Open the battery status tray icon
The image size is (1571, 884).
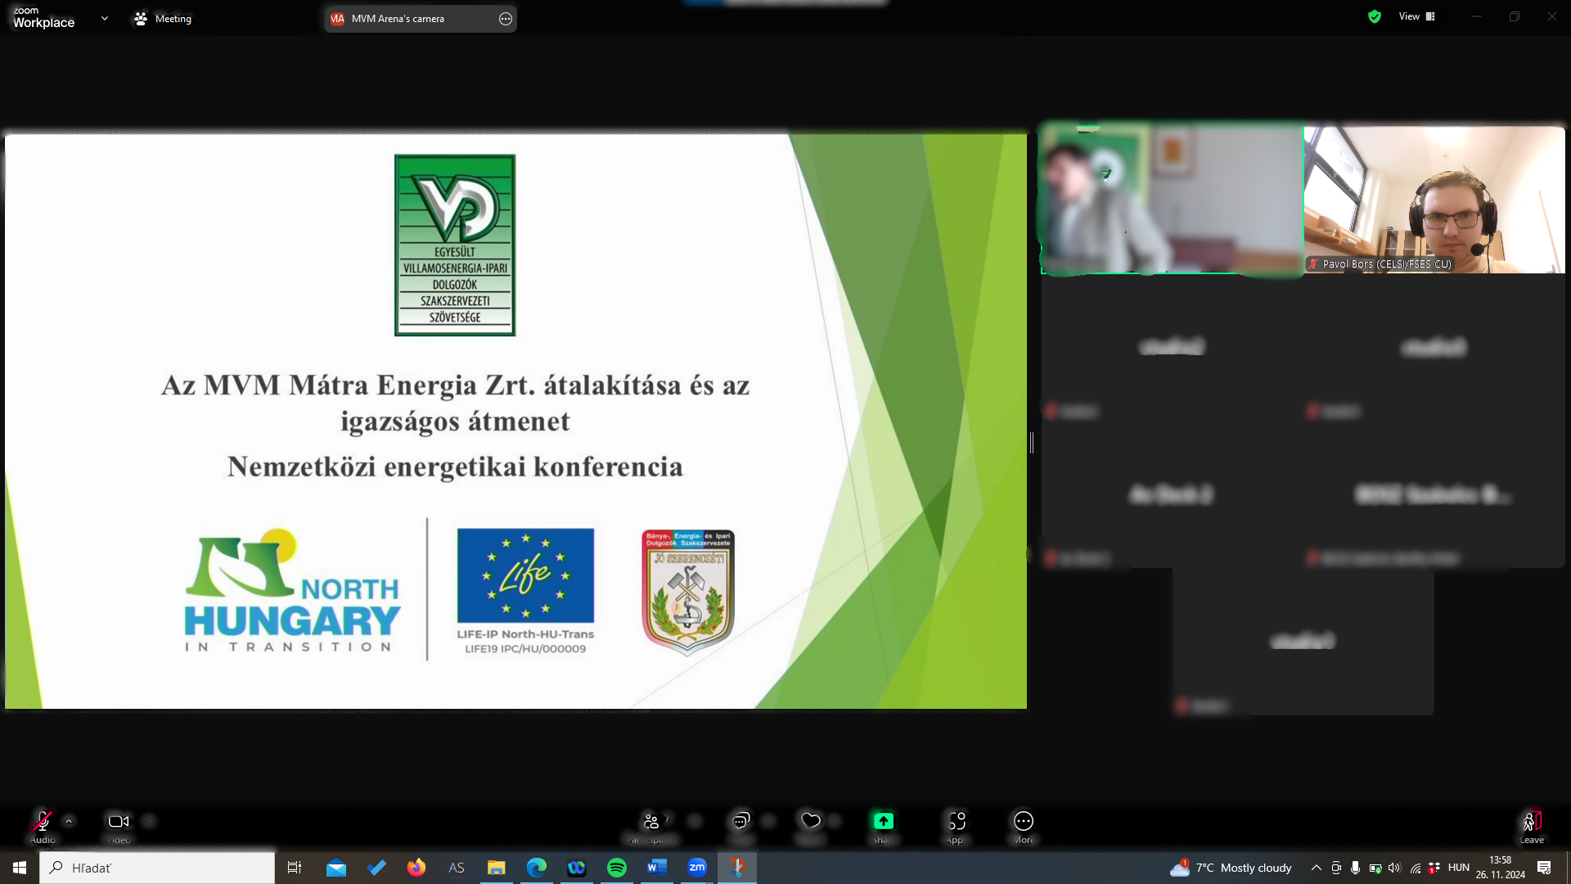pyautogui.click(x=1375, y=868)
